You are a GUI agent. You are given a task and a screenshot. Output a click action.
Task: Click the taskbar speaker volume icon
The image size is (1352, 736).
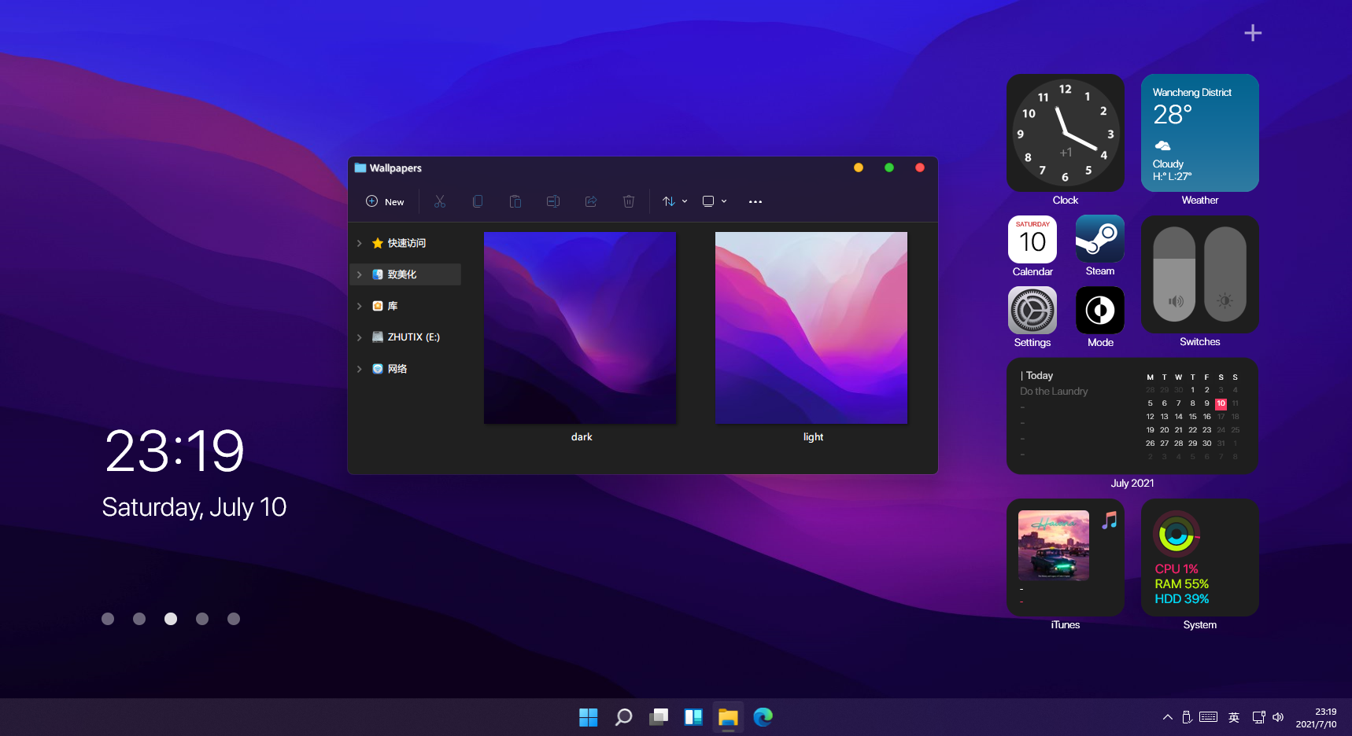[1278, 717]
